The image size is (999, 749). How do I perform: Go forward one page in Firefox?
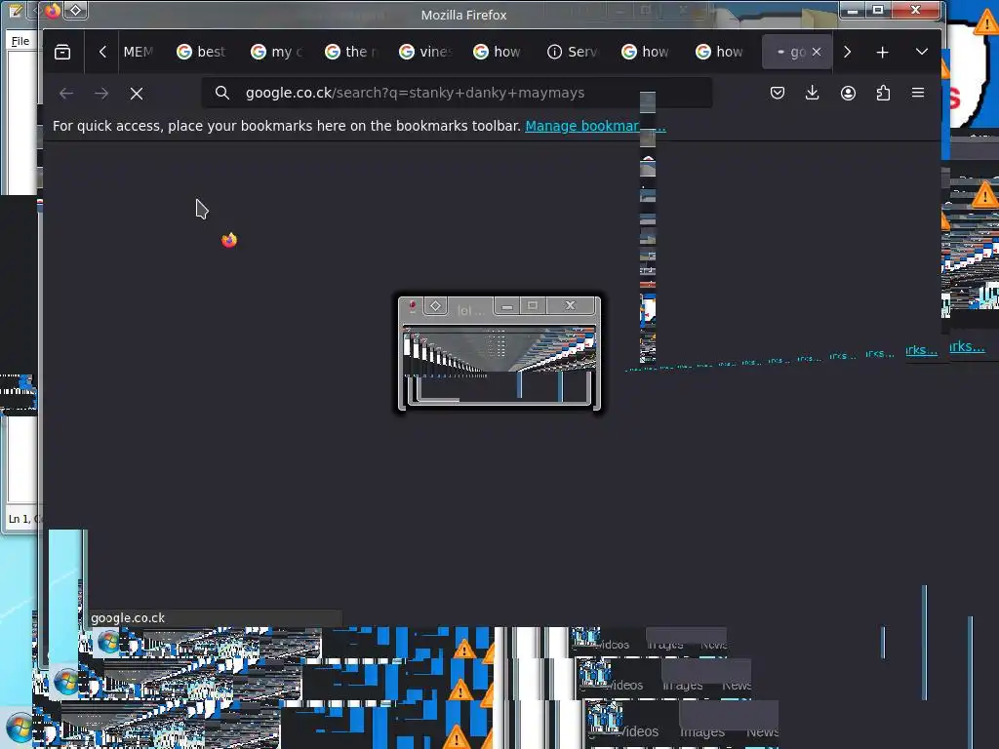coord(101,94)
